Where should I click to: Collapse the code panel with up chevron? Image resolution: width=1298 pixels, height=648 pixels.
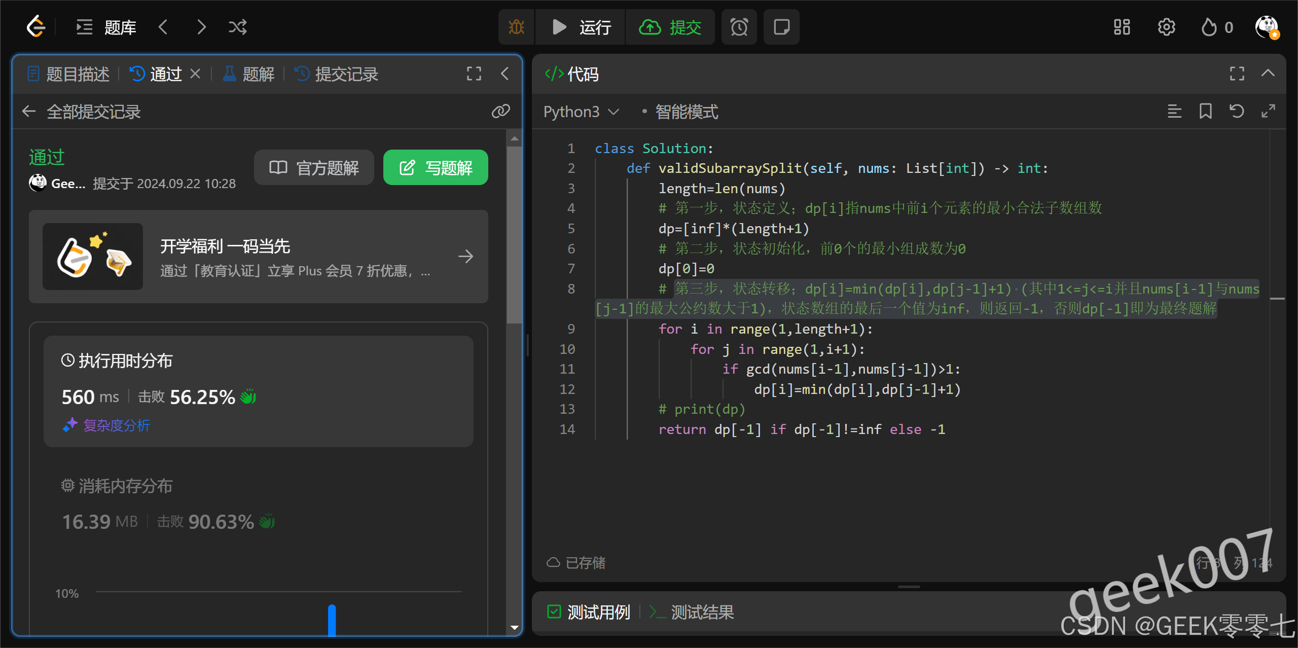click(x=1268, y=74)
